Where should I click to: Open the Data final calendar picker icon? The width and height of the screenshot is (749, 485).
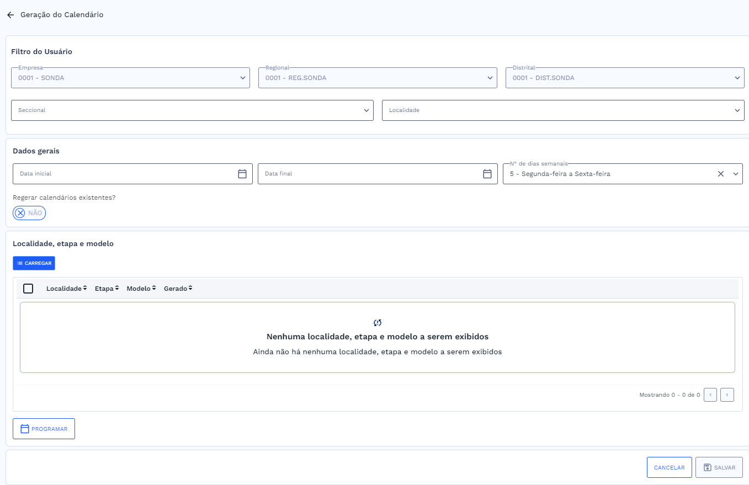[487, 174]
